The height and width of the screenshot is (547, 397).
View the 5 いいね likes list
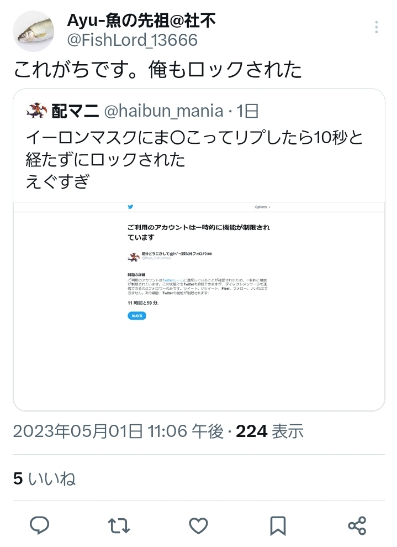click(x=44, y=478)
